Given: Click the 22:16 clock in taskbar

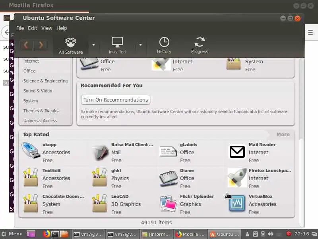Looking at the screenshot, I should tap(302, 234).
